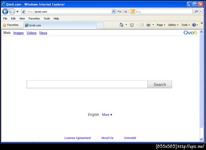Click the Home icon in command bar

[122, 25]
